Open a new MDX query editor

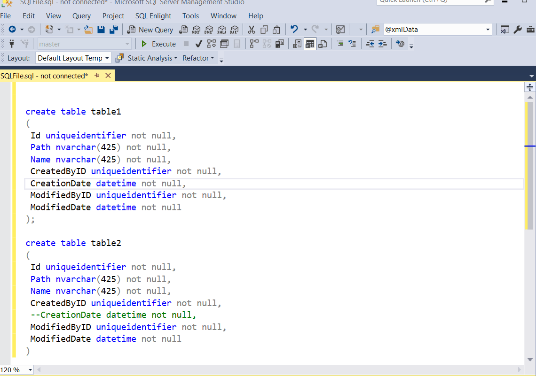(196, 29)
